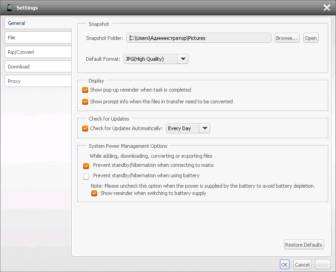Toggle pop-up reminder when task completed
The image size is (336, 272).
point(85,90)
